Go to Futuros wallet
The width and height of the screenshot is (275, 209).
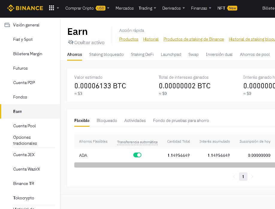(20, 68)
